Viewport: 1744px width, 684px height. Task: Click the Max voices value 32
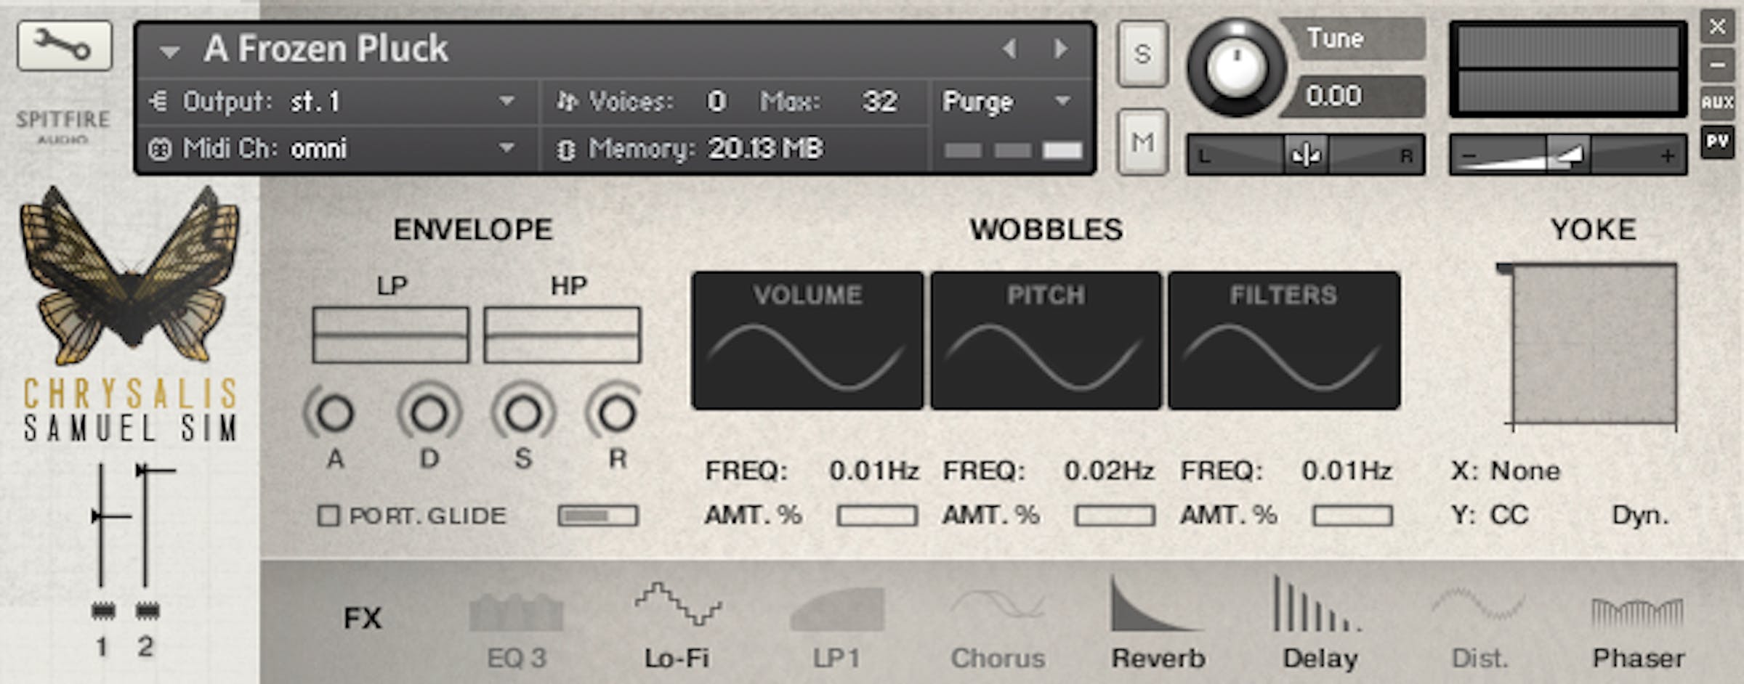879,102
